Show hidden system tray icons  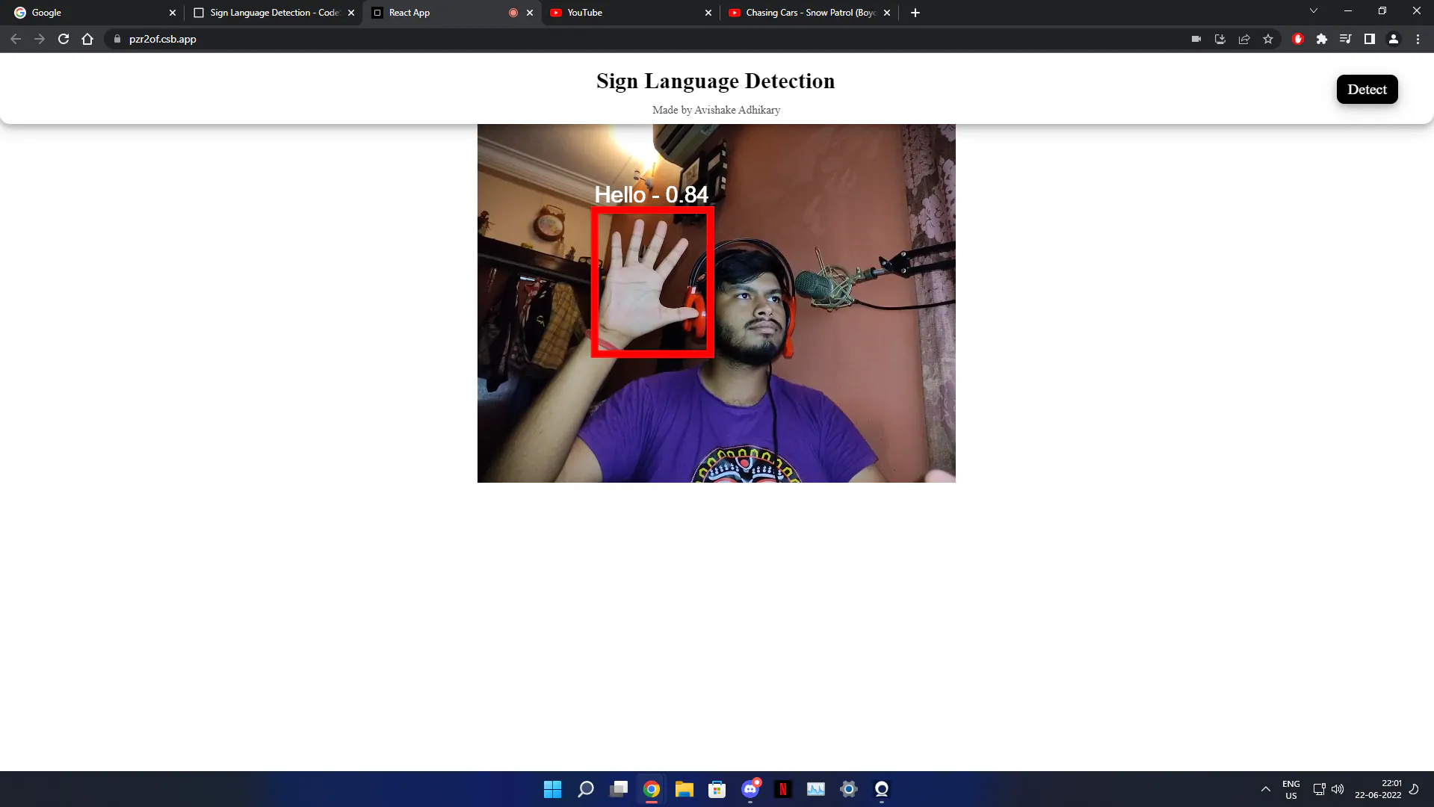coord(1265,789)
